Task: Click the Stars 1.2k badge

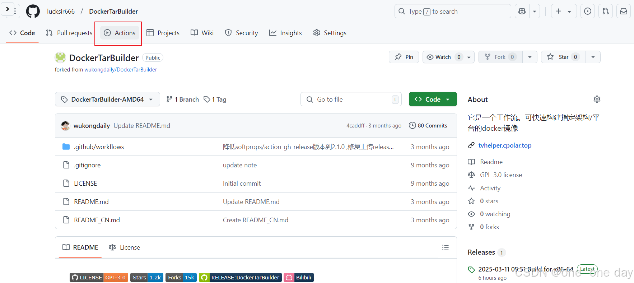Action: pyautogui.click(x=147, y=277)
